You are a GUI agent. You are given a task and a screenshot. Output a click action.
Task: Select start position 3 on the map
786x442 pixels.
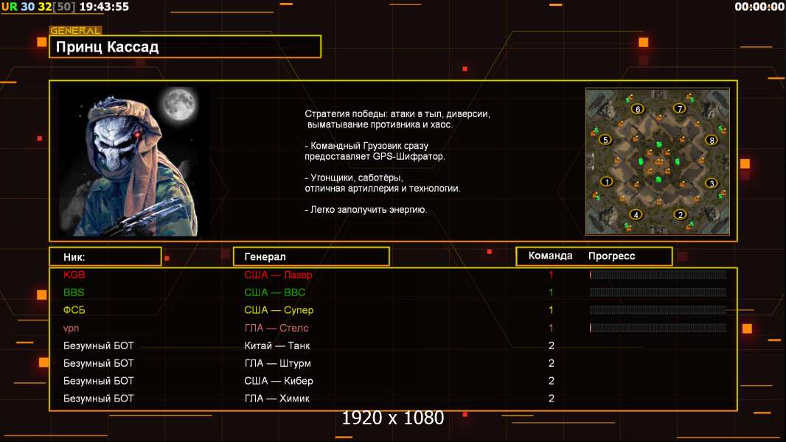712,183
